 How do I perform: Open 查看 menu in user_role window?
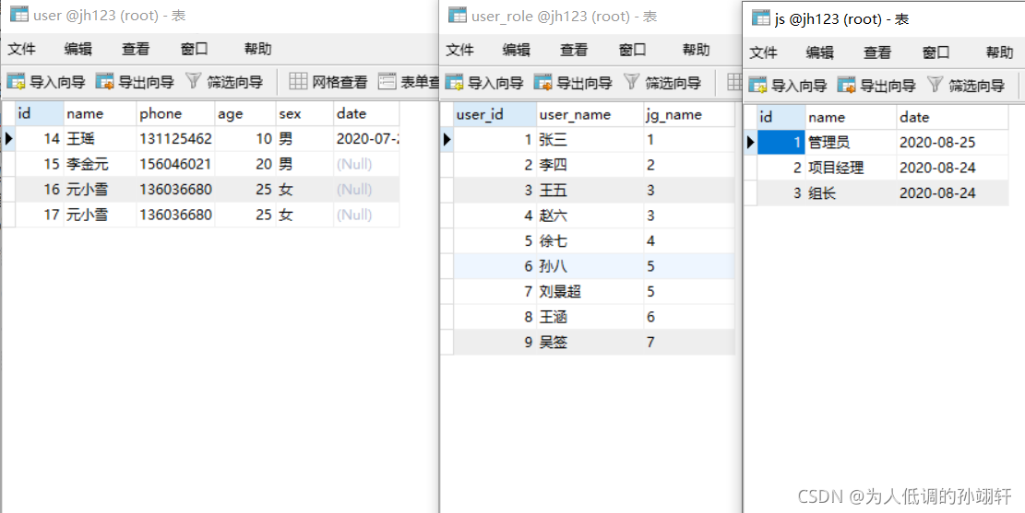[574, 50]
